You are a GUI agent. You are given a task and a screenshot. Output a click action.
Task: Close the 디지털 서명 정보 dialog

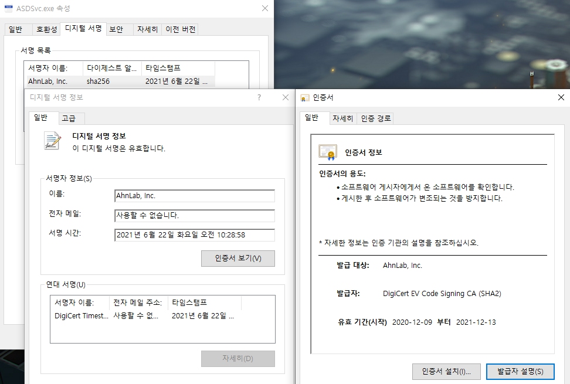(x=286, y=97)
